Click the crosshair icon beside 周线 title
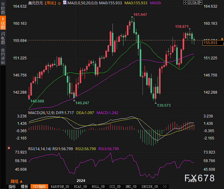The height and width of the screenshot is (189, 224). (59, 3)
